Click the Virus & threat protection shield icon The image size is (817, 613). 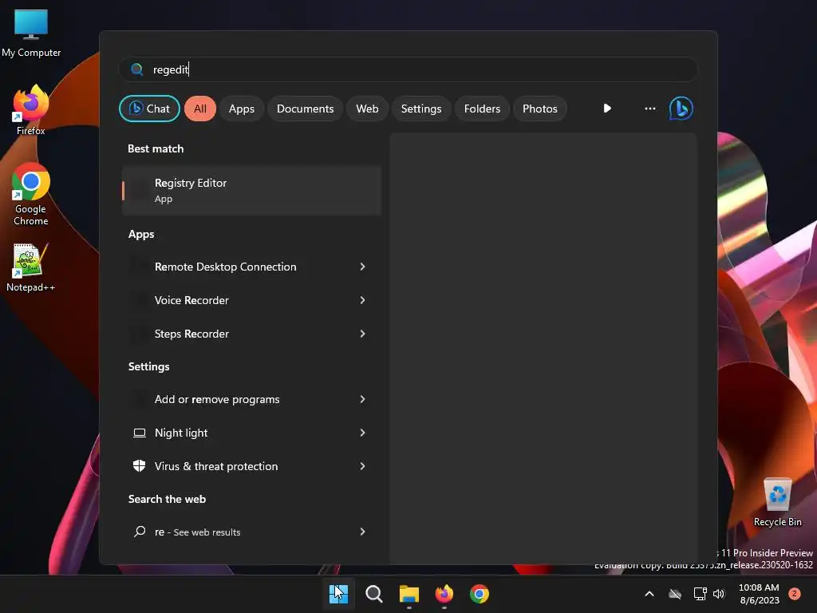point(139,466)
